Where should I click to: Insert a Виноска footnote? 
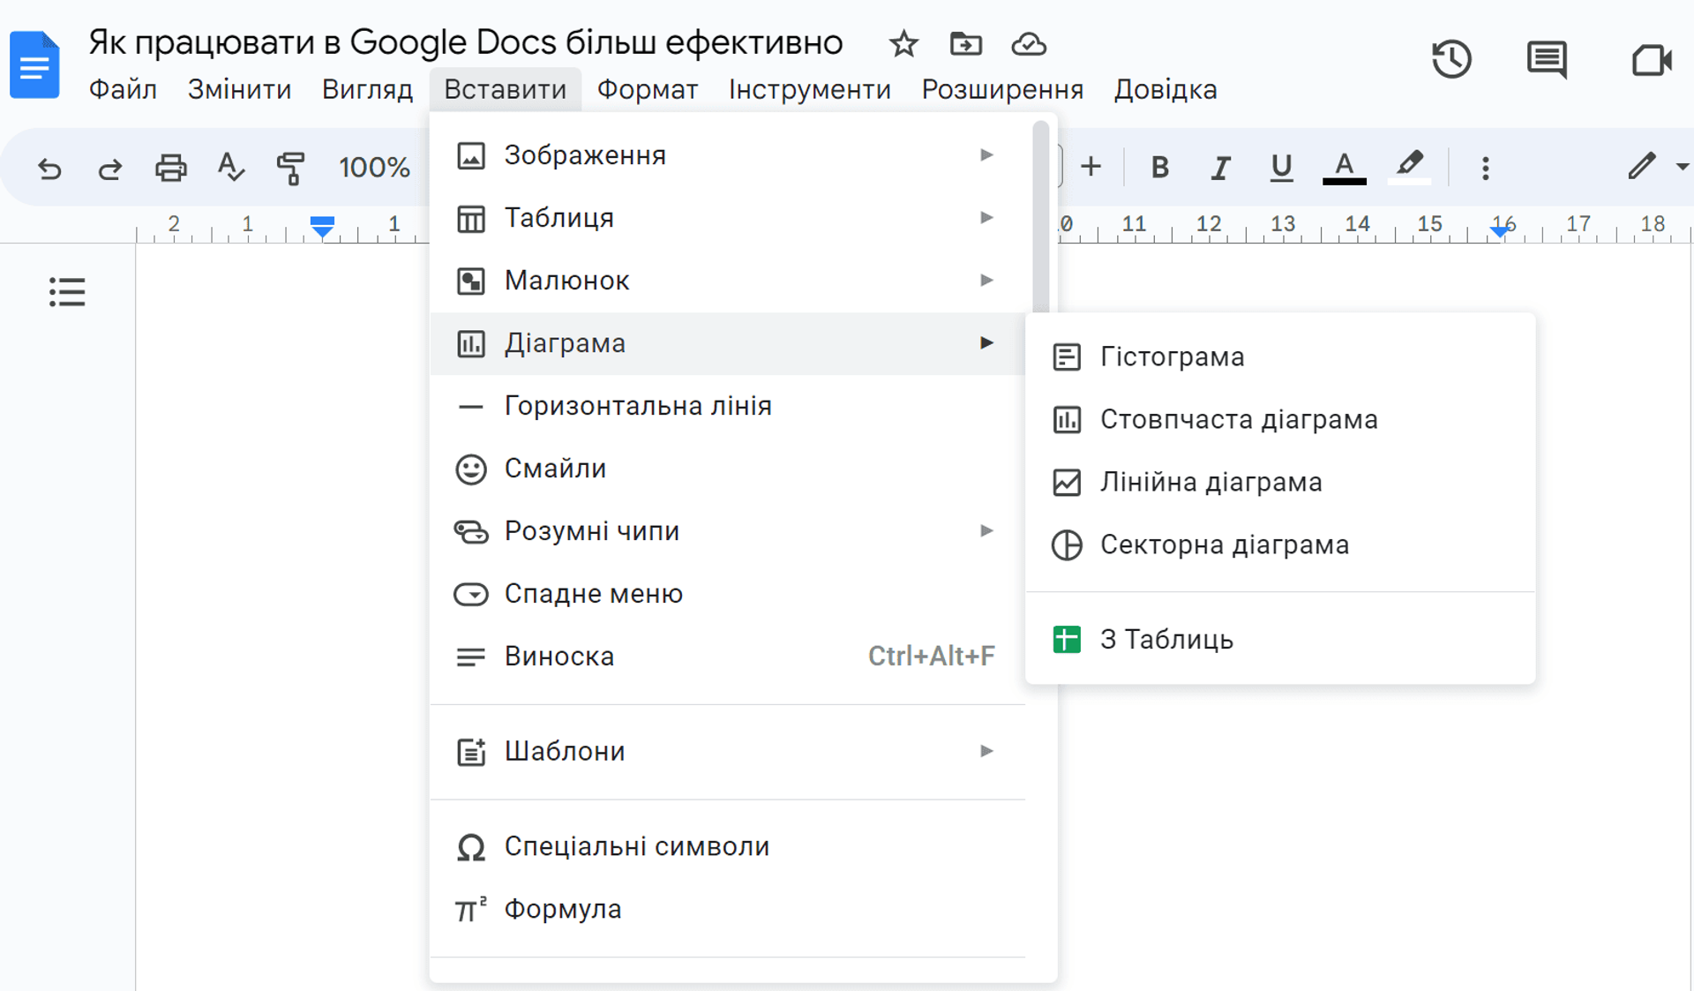coord(727,657)
